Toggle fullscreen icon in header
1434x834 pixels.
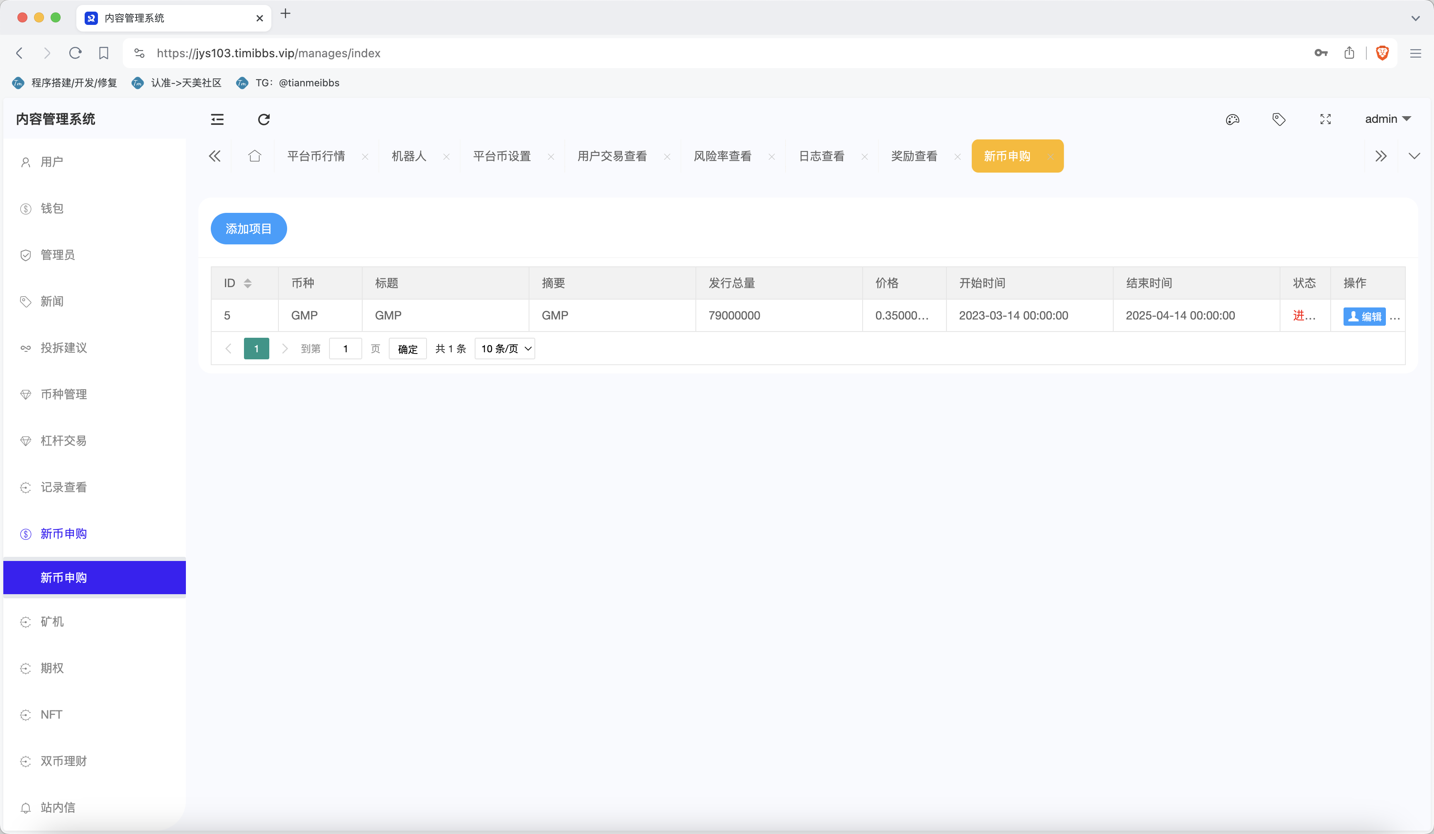coord(1325,119)
